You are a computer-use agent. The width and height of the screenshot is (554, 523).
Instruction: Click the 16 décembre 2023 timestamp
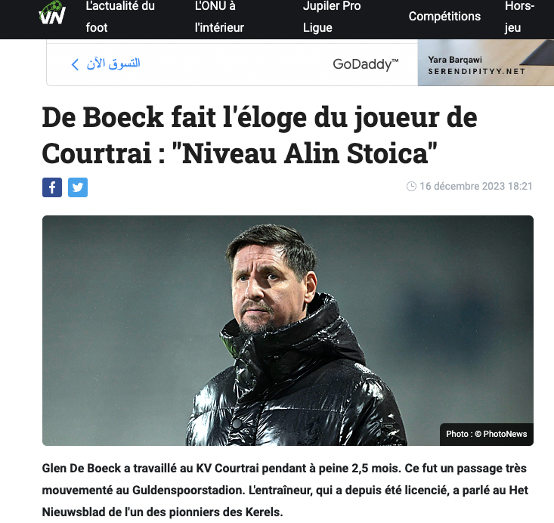tap(475, 186)
